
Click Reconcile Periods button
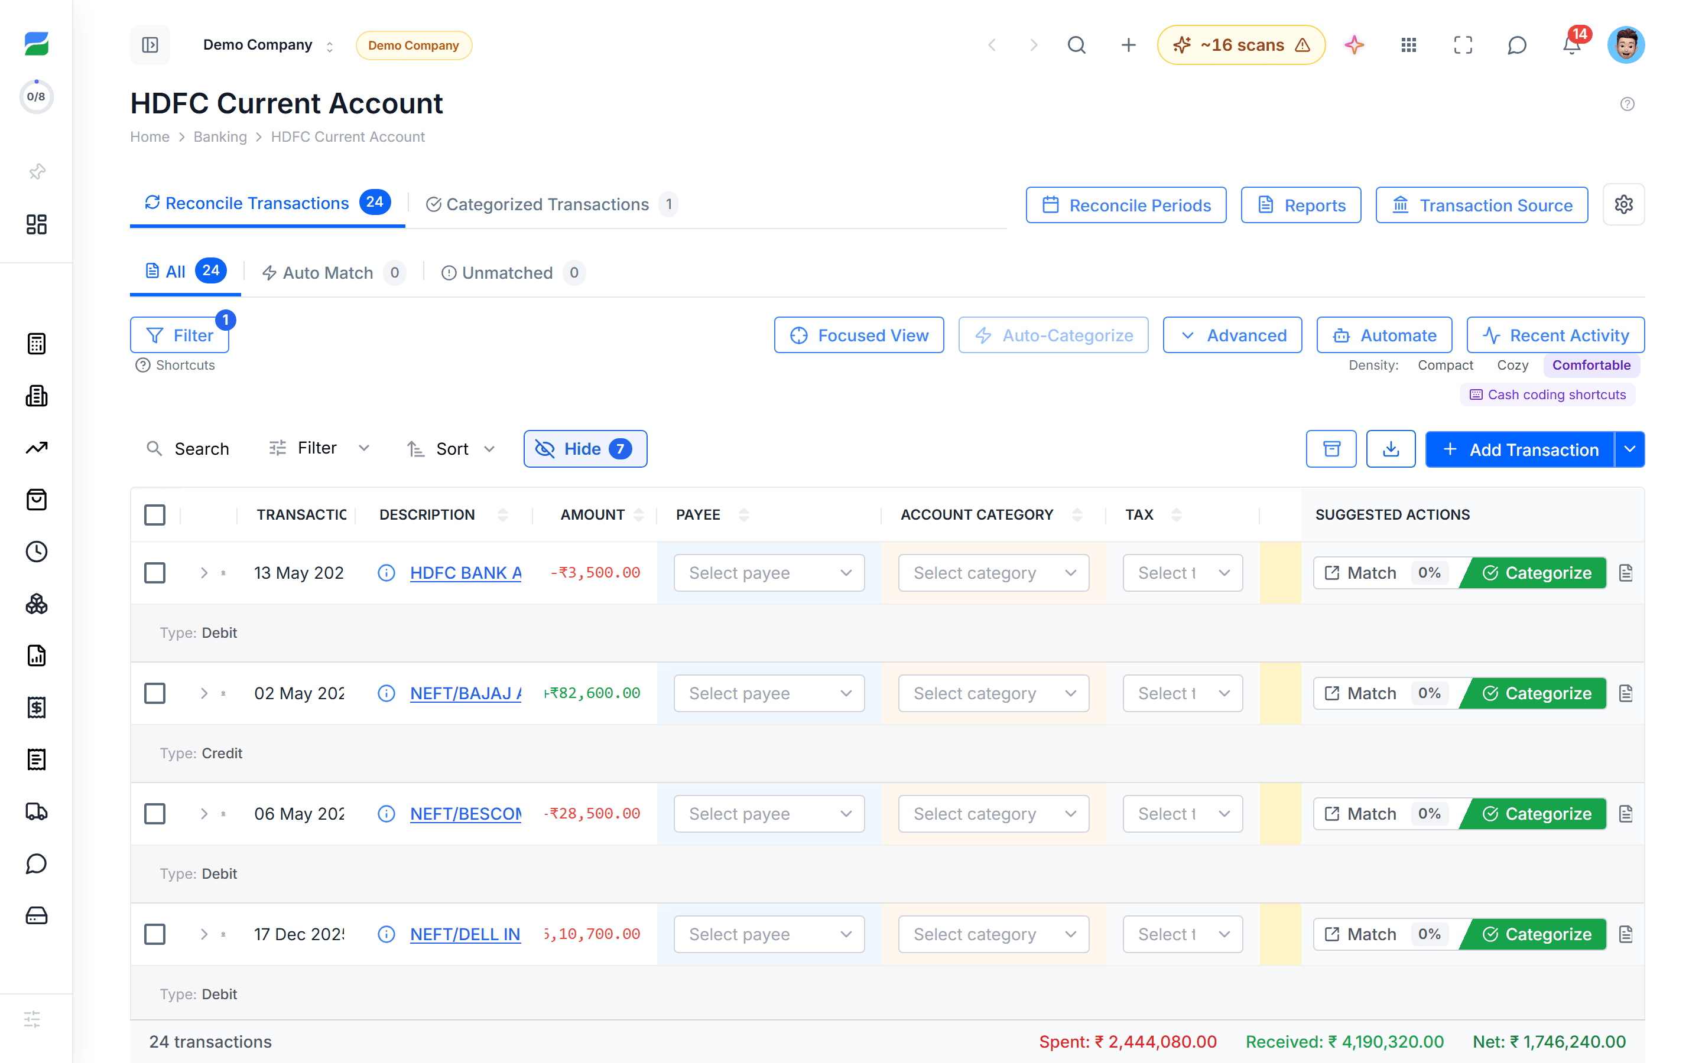coord(1126,206)
